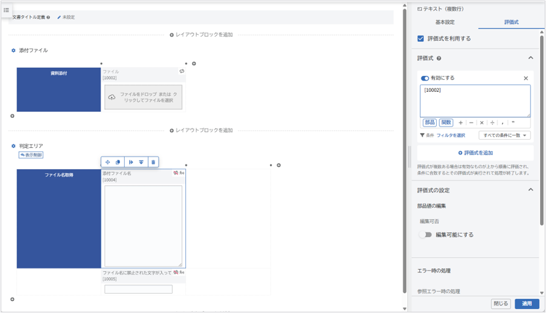546x313 pixels.
Task: Select the 資料添付 header cell
Action: point(59,89)
